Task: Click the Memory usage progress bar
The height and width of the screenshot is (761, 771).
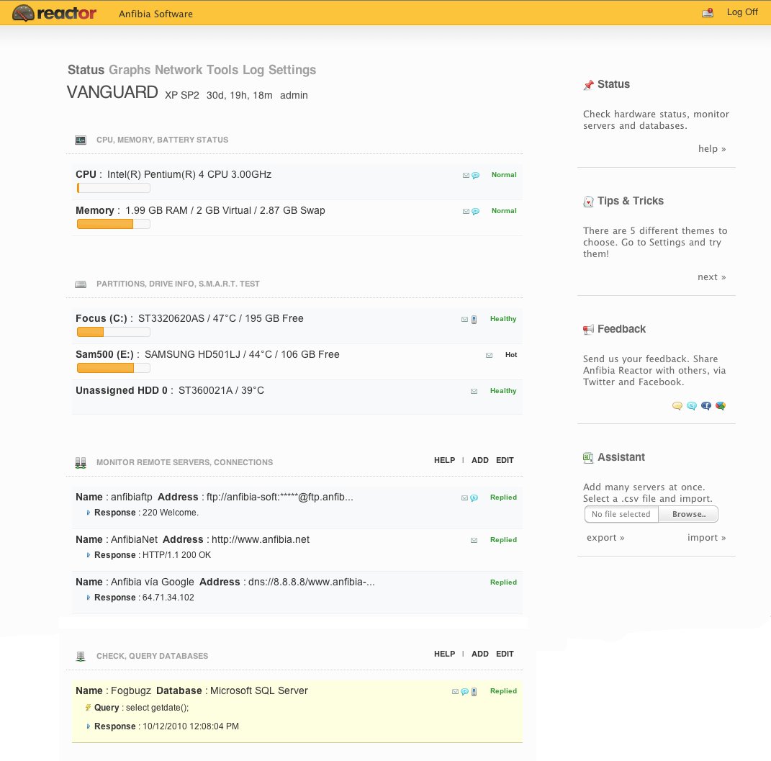Action: tap(113, 224)
